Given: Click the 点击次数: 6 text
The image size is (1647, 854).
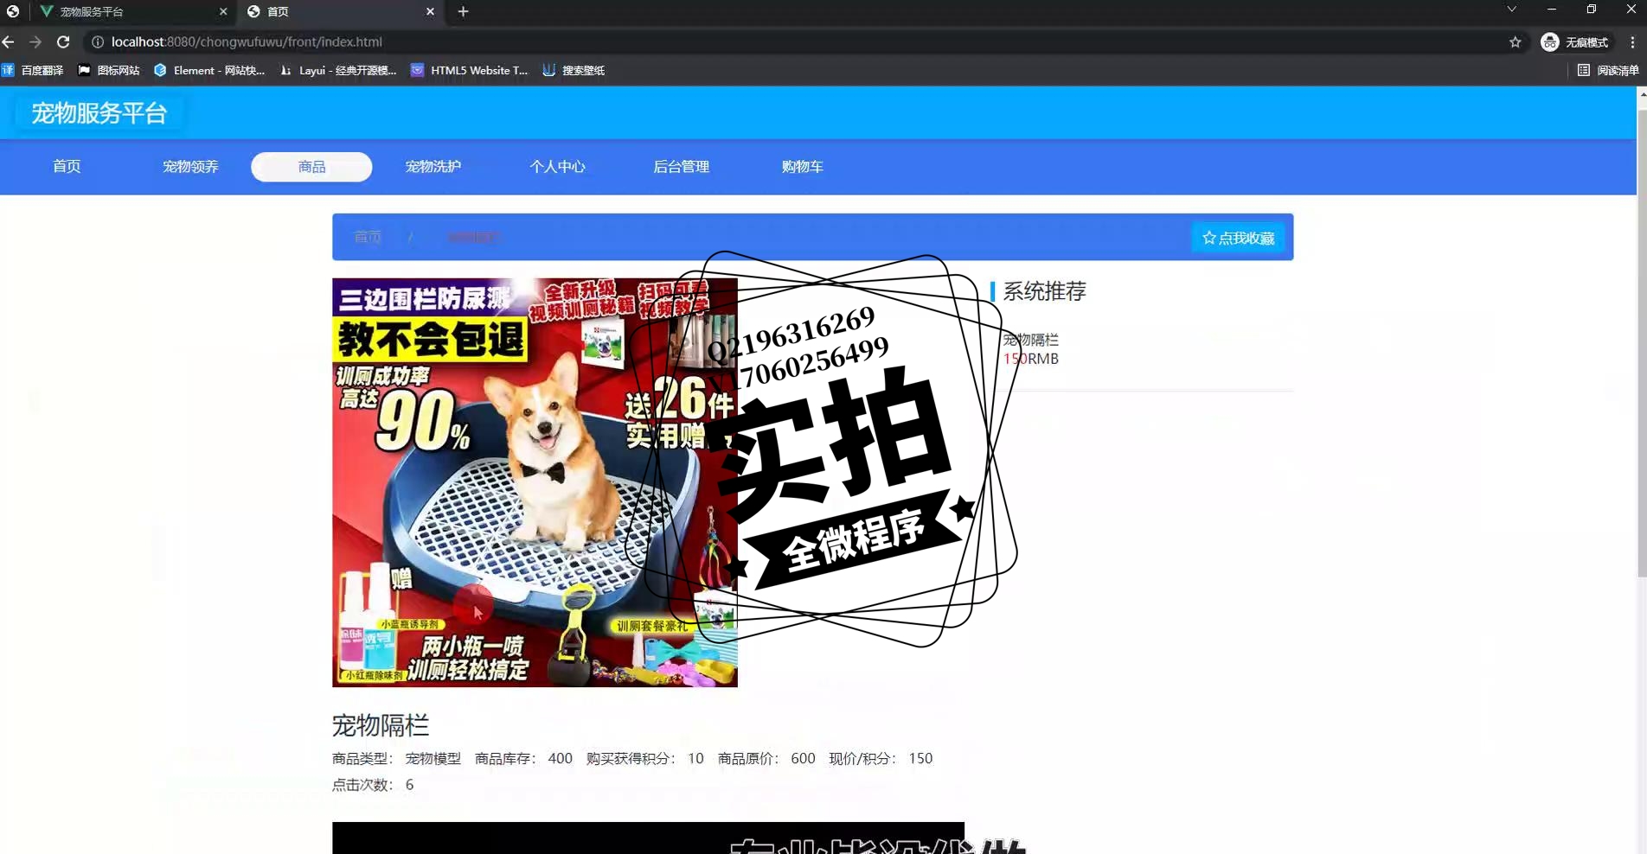Looking at the screenshot, I should 373,785.
